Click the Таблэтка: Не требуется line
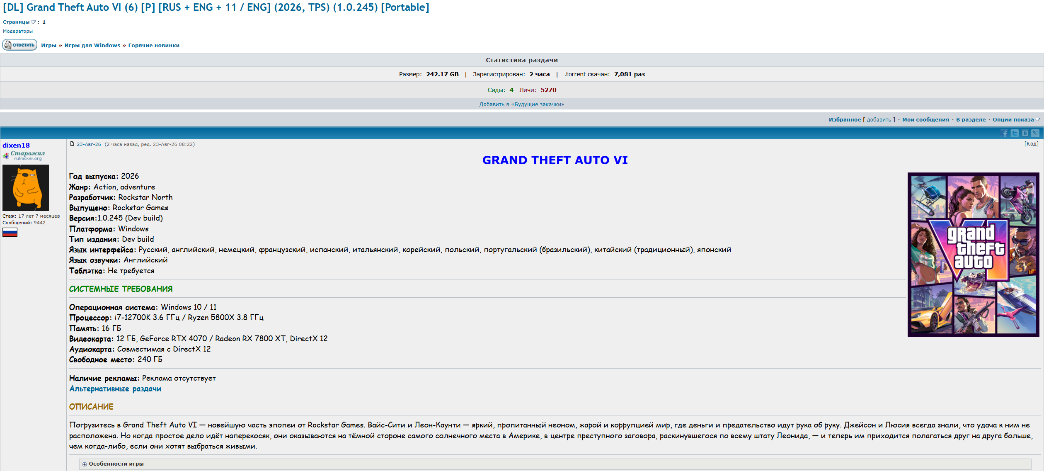 click(x=111, y=271)
